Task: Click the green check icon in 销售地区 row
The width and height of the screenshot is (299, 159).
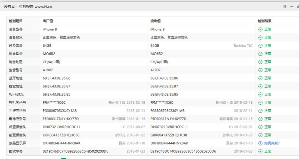Action: [x=260, y=62]
